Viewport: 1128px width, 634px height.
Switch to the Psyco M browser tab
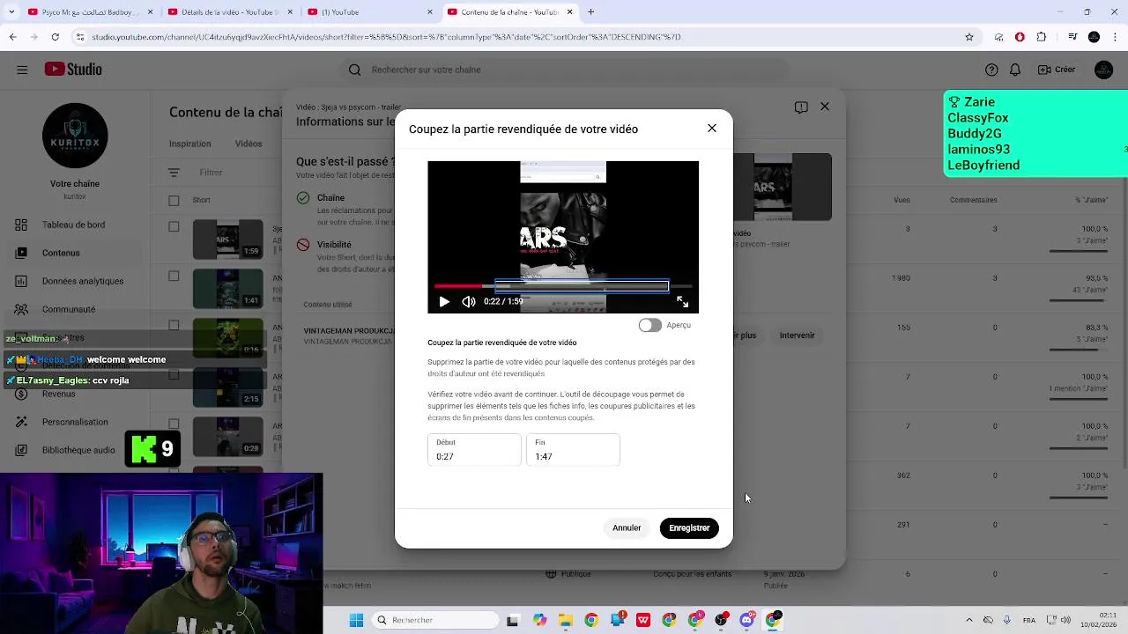click(89, 12)
